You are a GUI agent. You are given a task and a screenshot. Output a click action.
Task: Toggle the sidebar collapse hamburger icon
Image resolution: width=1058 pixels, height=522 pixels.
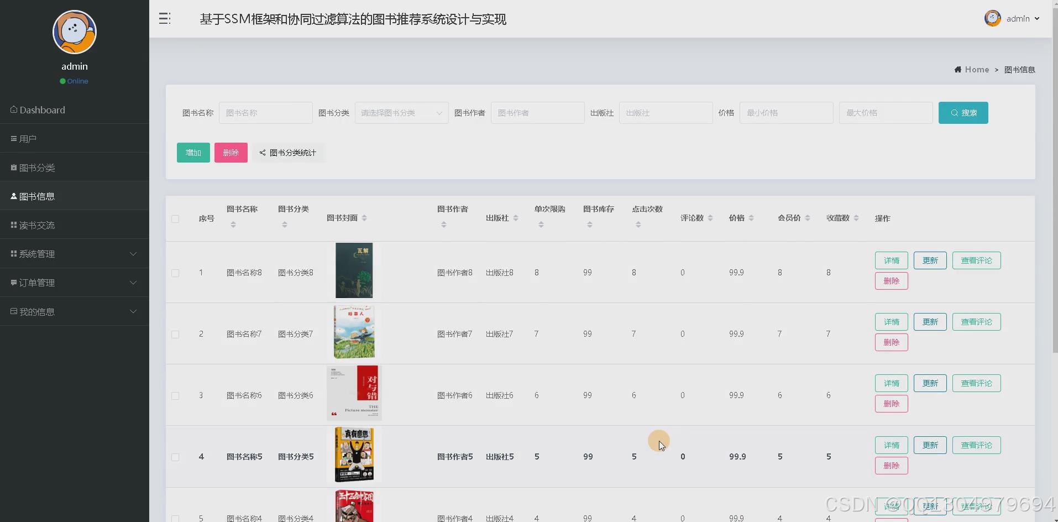pyautogui.click(x=165, y=19)
